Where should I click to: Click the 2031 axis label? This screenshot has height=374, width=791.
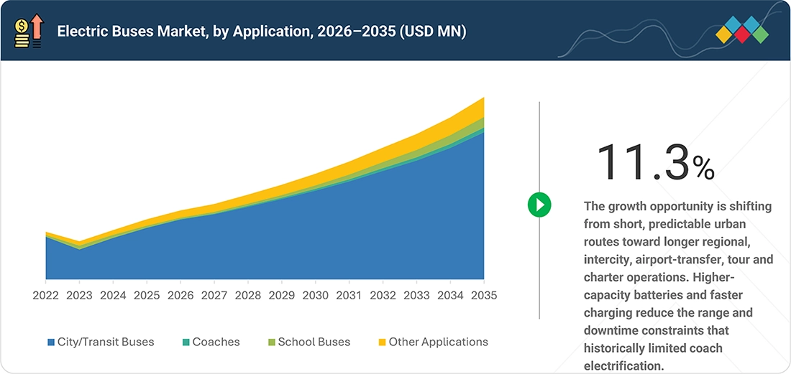[x=349, y=296]
